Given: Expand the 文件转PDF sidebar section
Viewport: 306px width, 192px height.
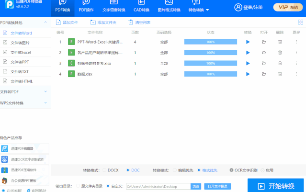Looking at the screenshot, I should [45, 91].
